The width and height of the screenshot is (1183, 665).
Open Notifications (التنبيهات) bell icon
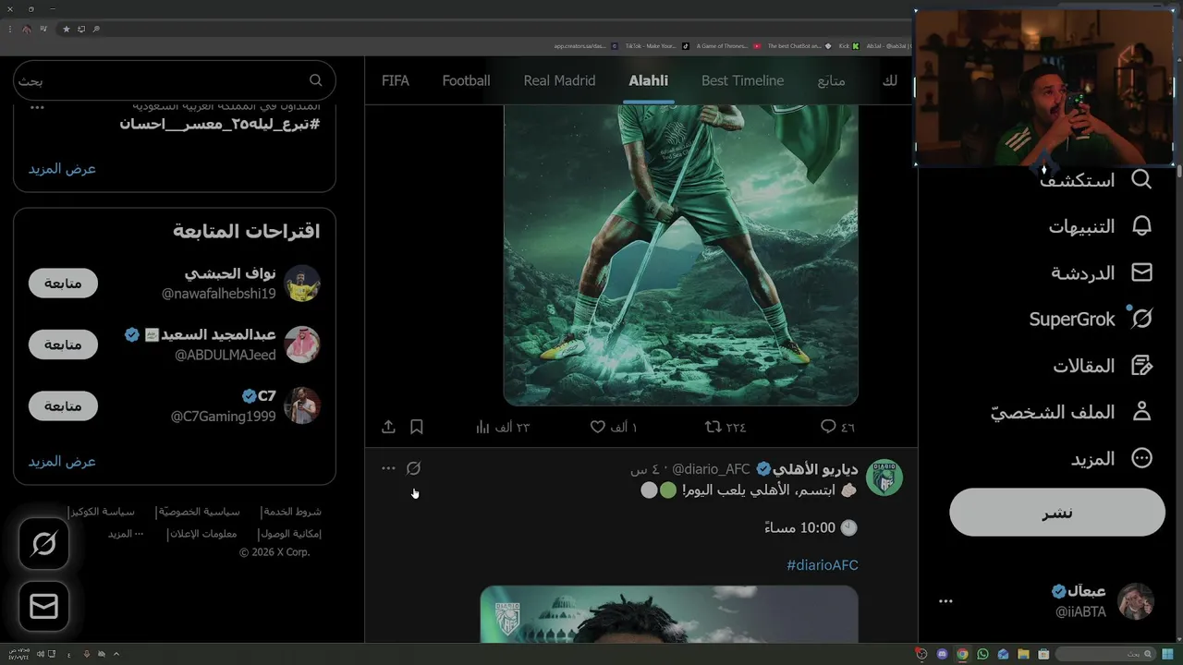coord(1141,226)
